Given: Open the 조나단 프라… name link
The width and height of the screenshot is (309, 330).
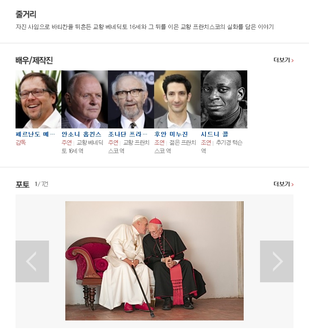Looking at the screenshot, I should pos(128,134).
